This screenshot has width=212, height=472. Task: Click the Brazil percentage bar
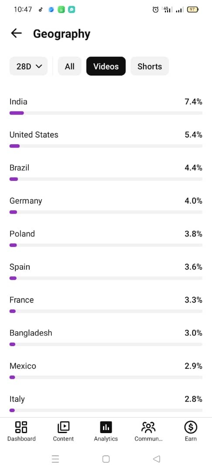[x=106, y=179]
